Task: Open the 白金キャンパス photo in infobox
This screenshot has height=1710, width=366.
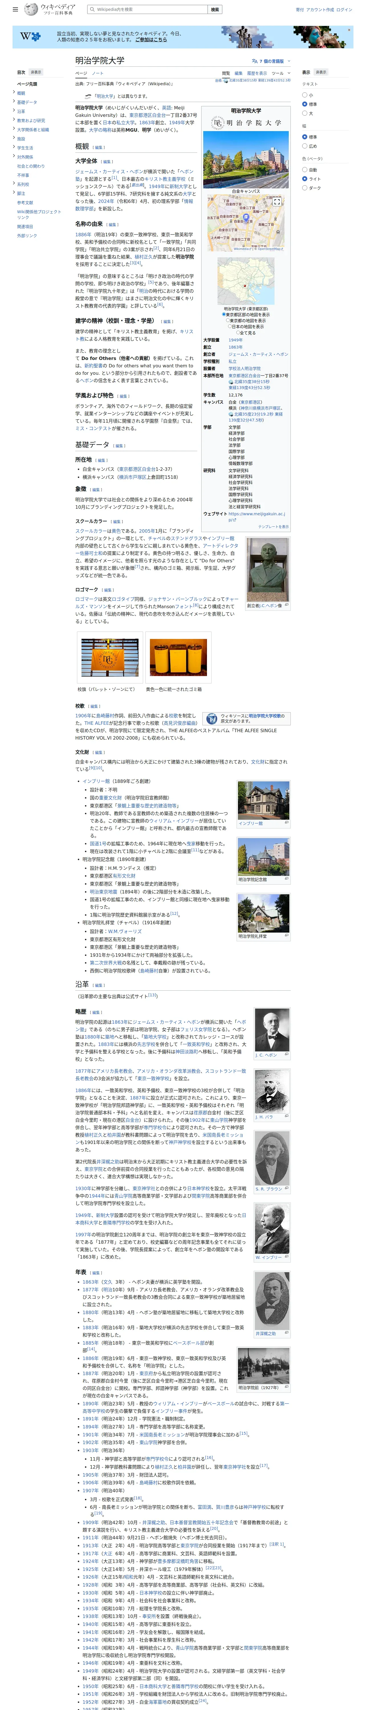Action: coord(246,159)
